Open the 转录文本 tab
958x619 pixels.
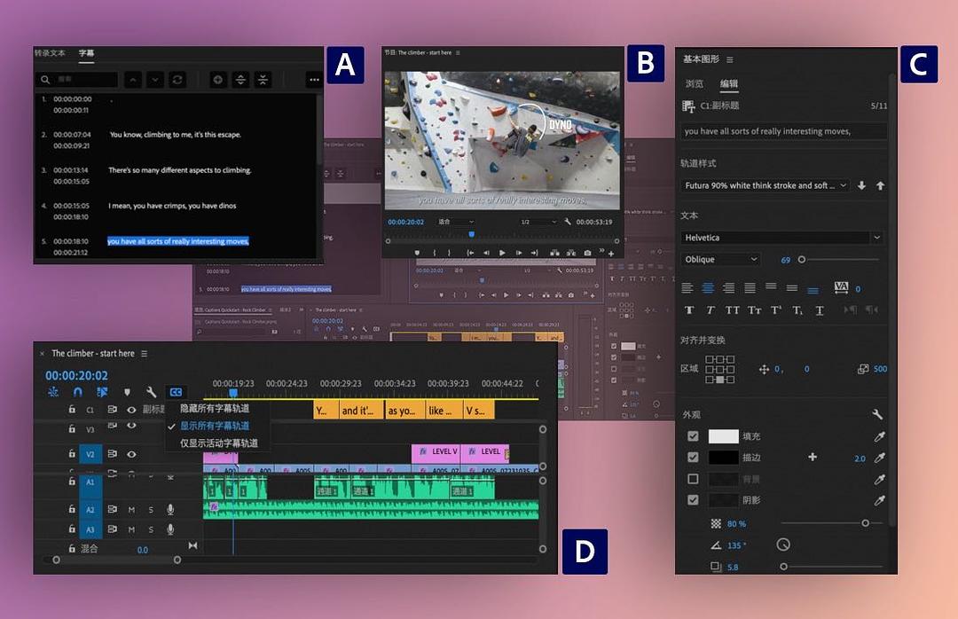click(50, 53)
